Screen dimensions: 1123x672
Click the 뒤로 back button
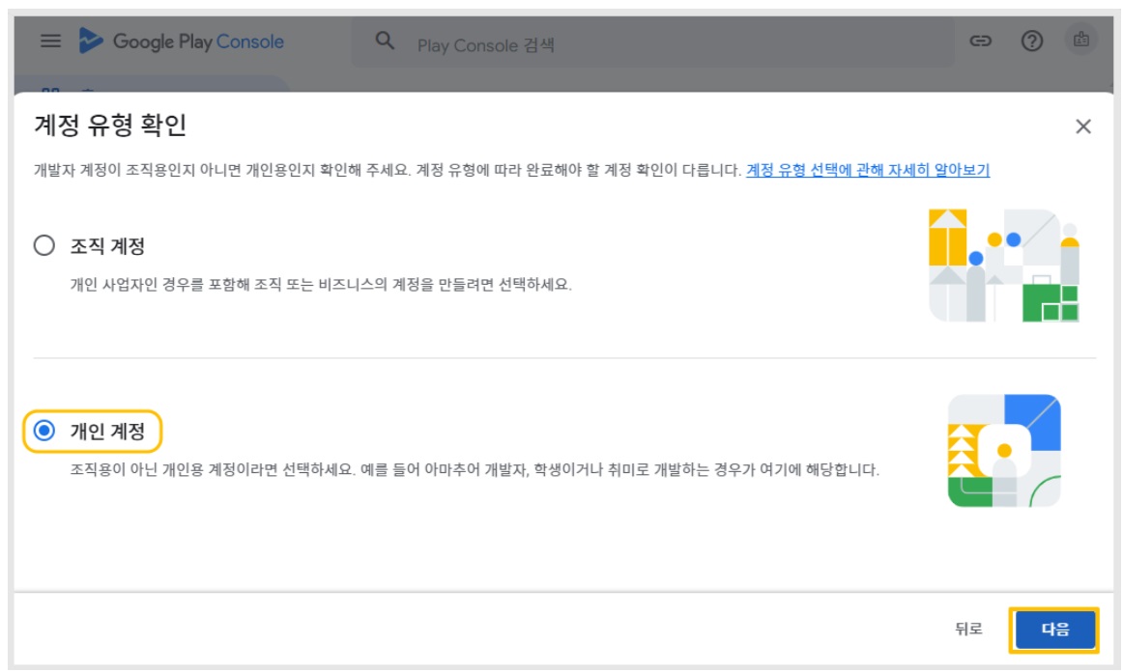click(x=968, y=630)
